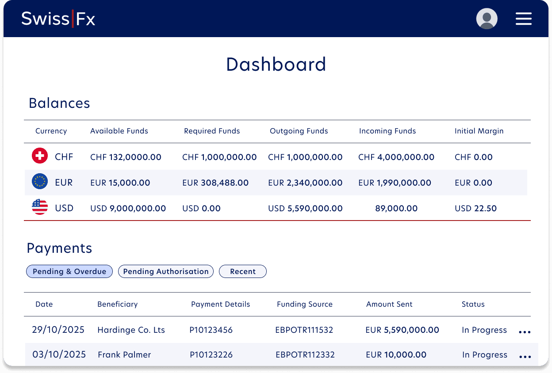Viewport: 552px width, 373px height.
Task: Click beneficiary Frank Palmer
Action: click(124, 354)
